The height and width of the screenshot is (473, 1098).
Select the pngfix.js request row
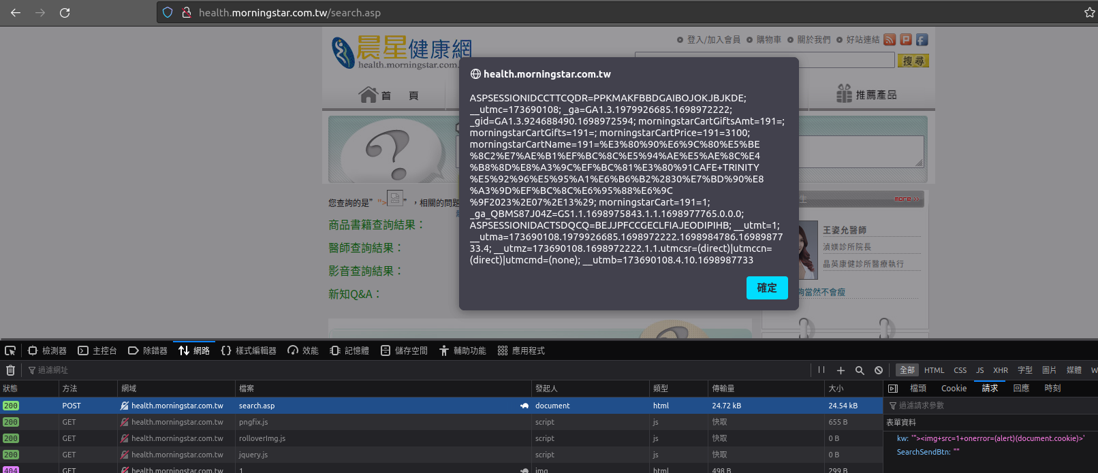coord(441,422)
